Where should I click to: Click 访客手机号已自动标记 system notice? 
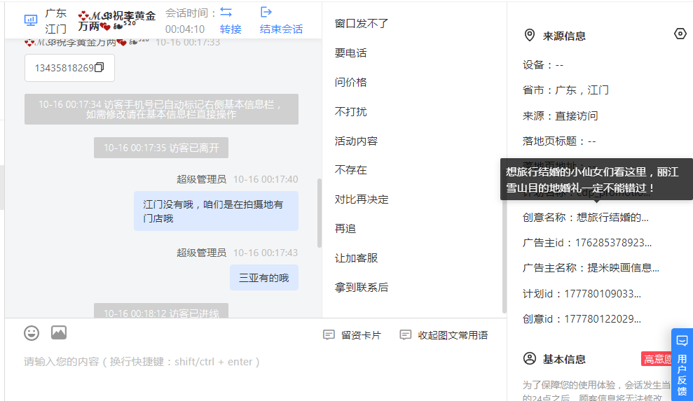pyautogui.click(x=161, y=109)
